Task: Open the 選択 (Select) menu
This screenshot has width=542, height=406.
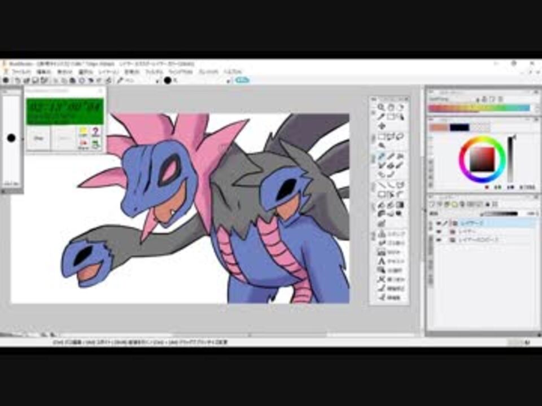Action: [x=86, y=72]
